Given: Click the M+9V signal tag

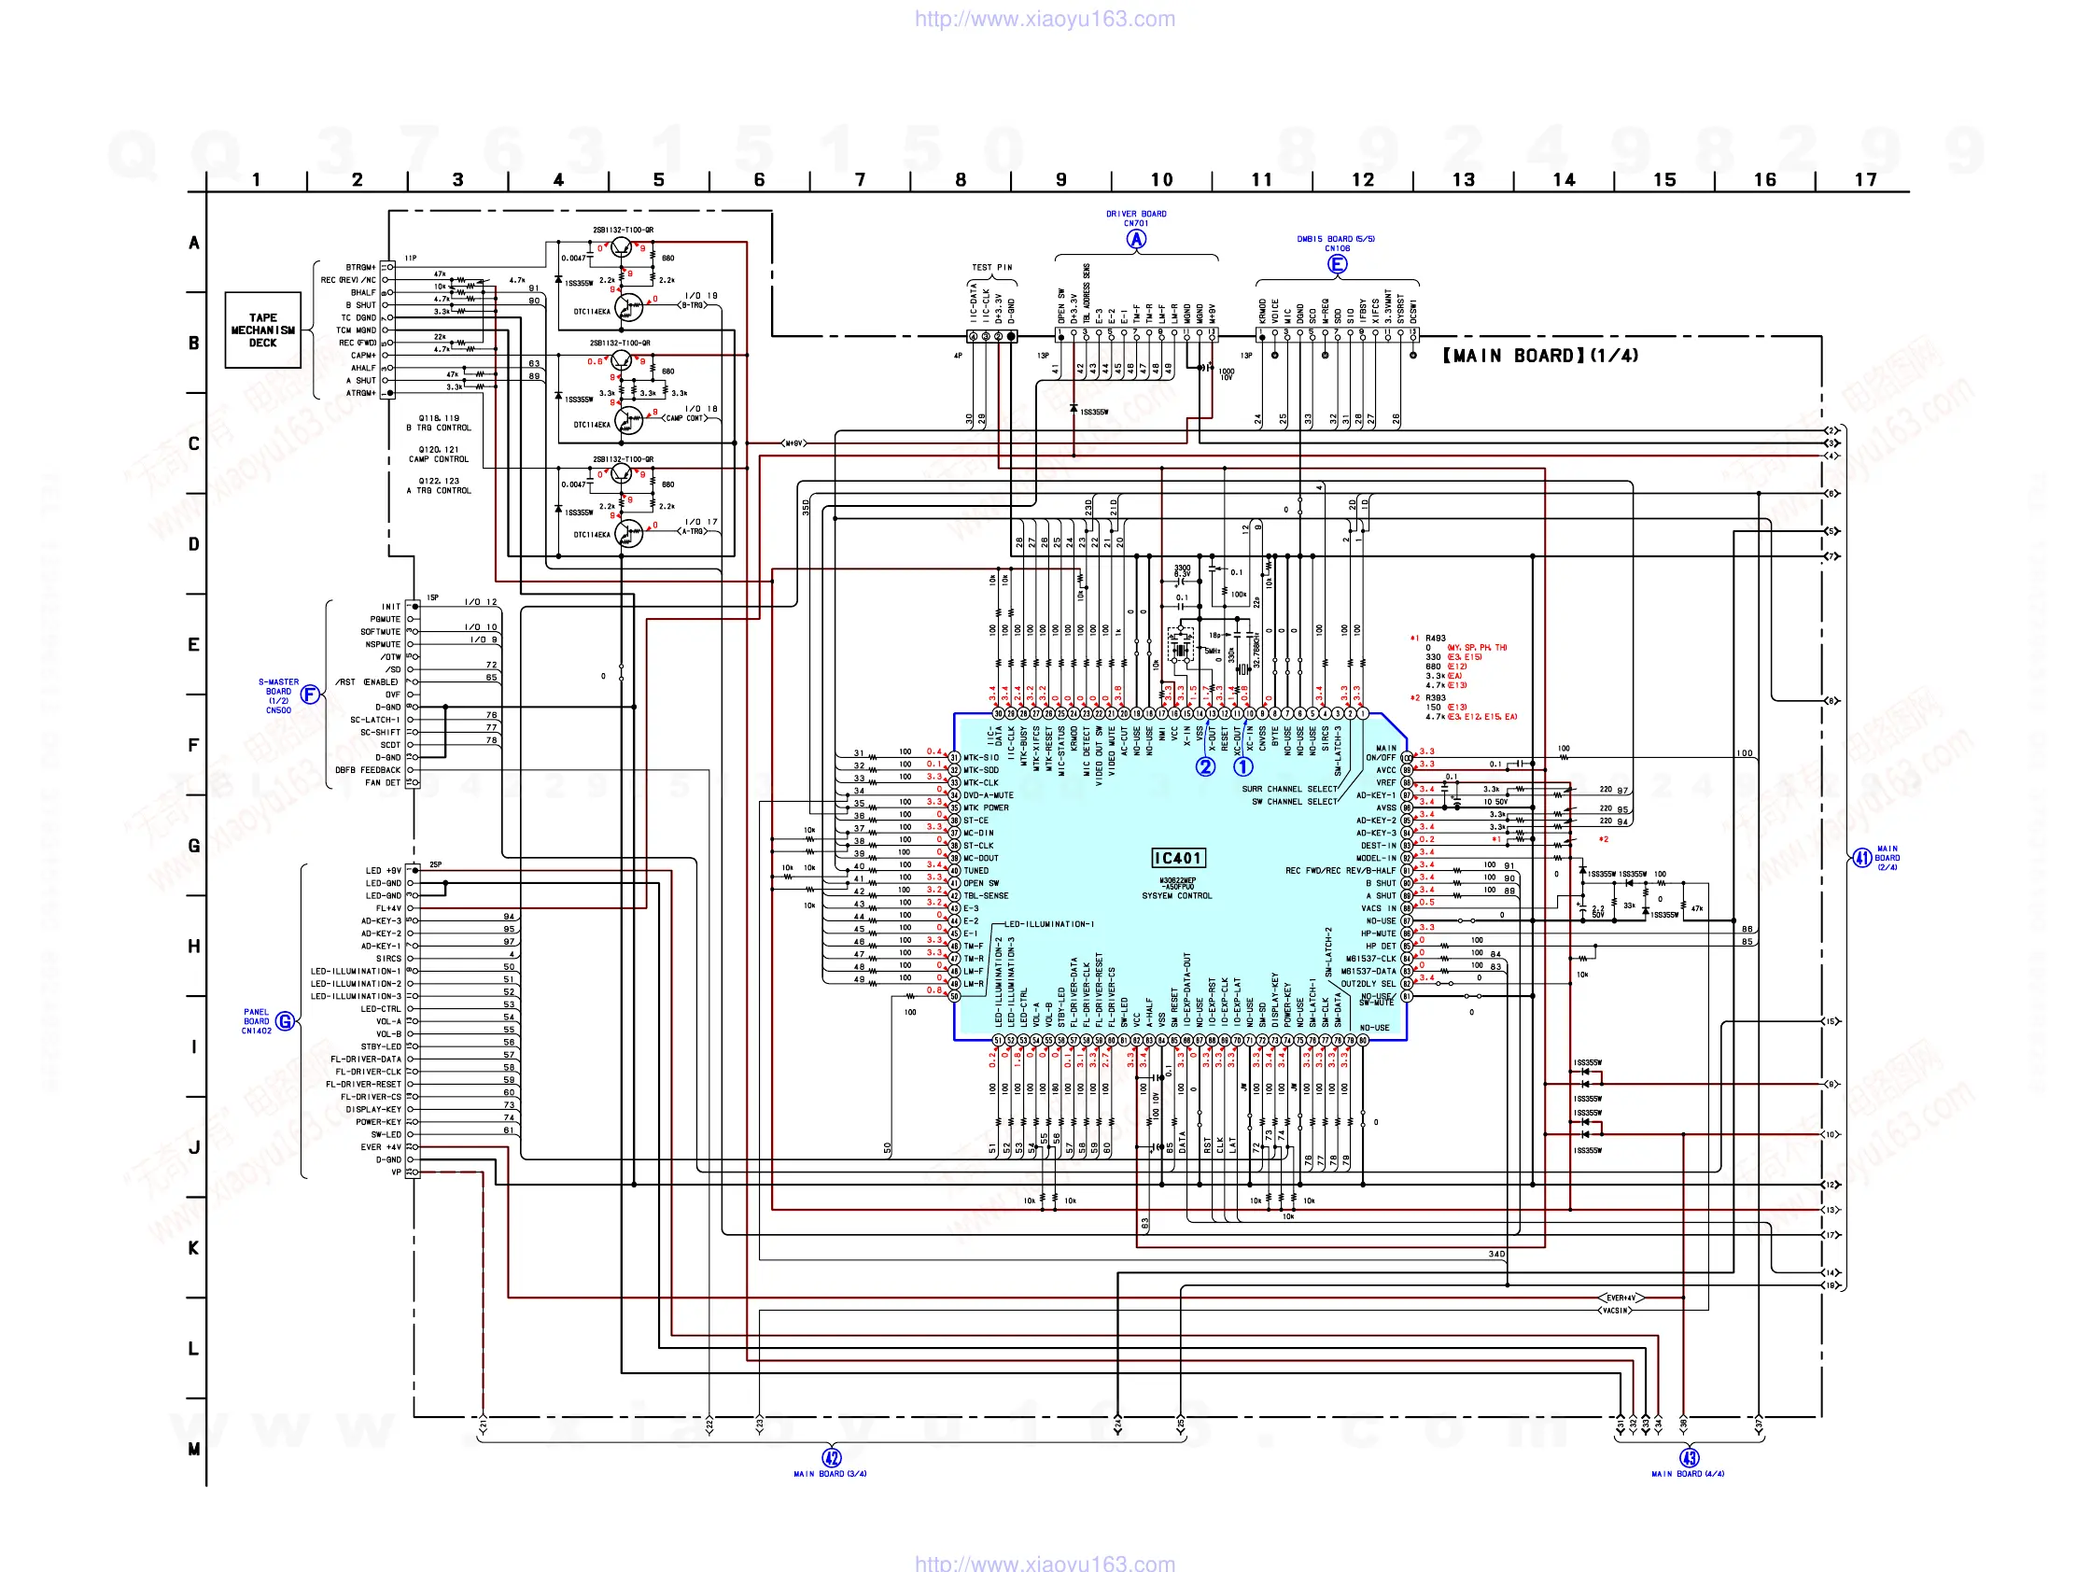Looking at the screenshot, I should [793, 442].
